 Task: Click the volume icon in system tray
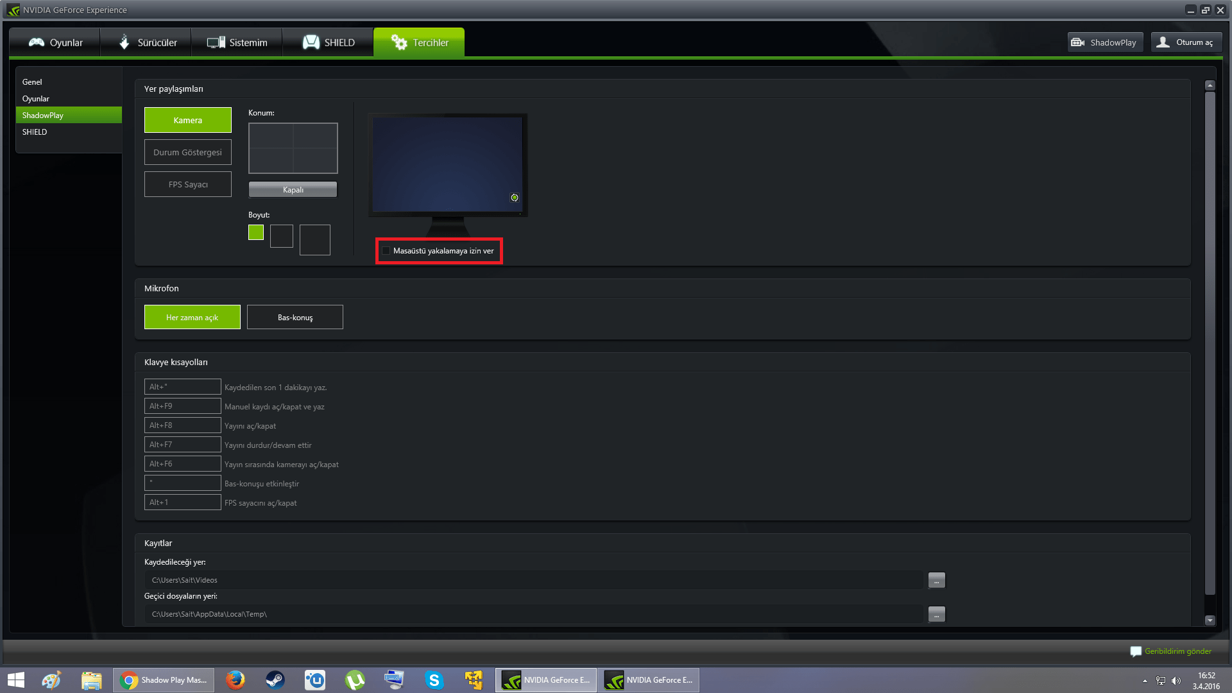click(x=1176, y=681)
